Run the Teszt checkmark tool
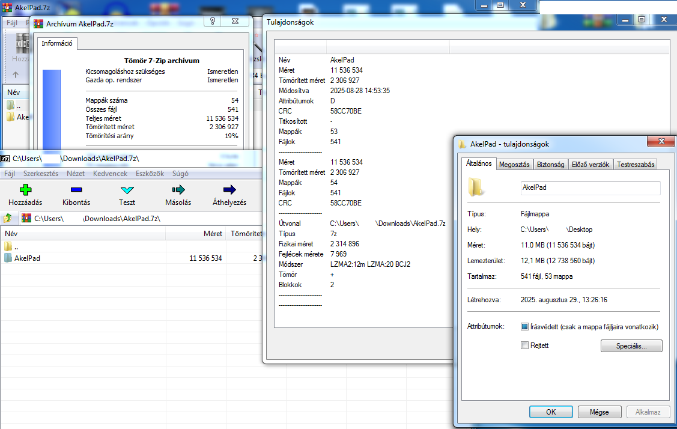The width and height of the screenshot is (677, 429). [x=127, y=190]
